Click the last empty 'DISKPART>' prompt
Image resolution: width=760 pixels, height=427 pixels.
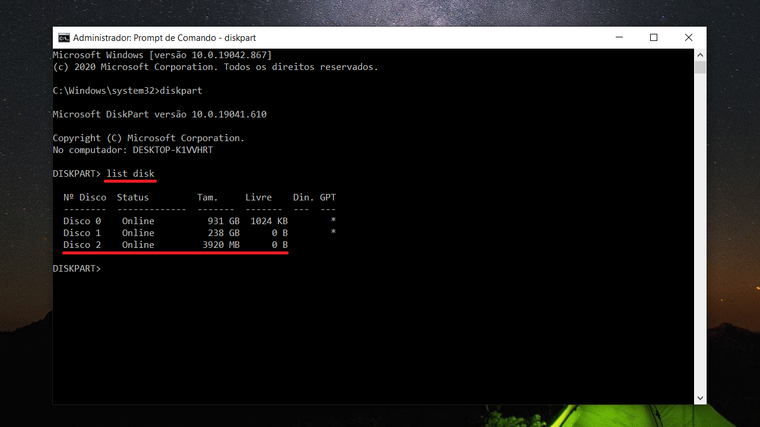tap(77, 269)
